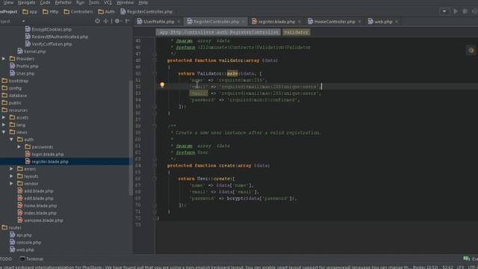Viewport: 478px width, 269px height.
Task: Expand the assets folder
Action: click(x=4, y=117)
